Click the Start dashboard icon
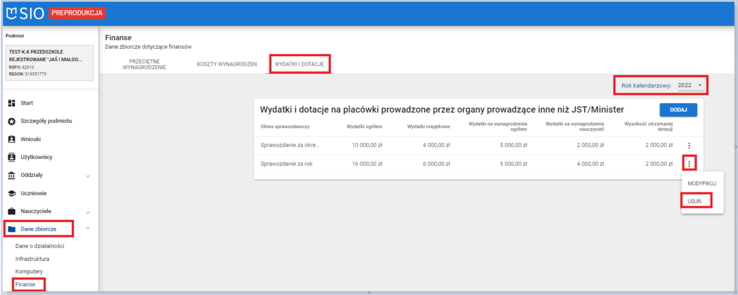Viewport: 738px width, 295px height. coord(12,103)
